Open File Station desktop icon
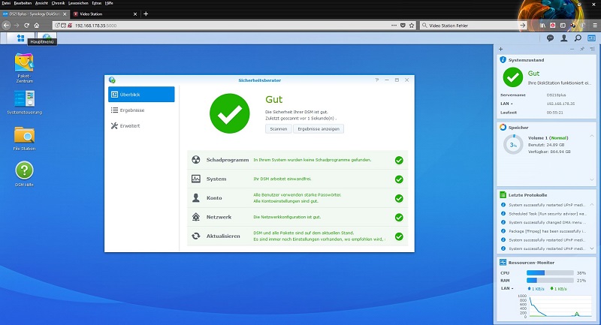Viewport: 601px width, 325px height. (x=24, y=138)
